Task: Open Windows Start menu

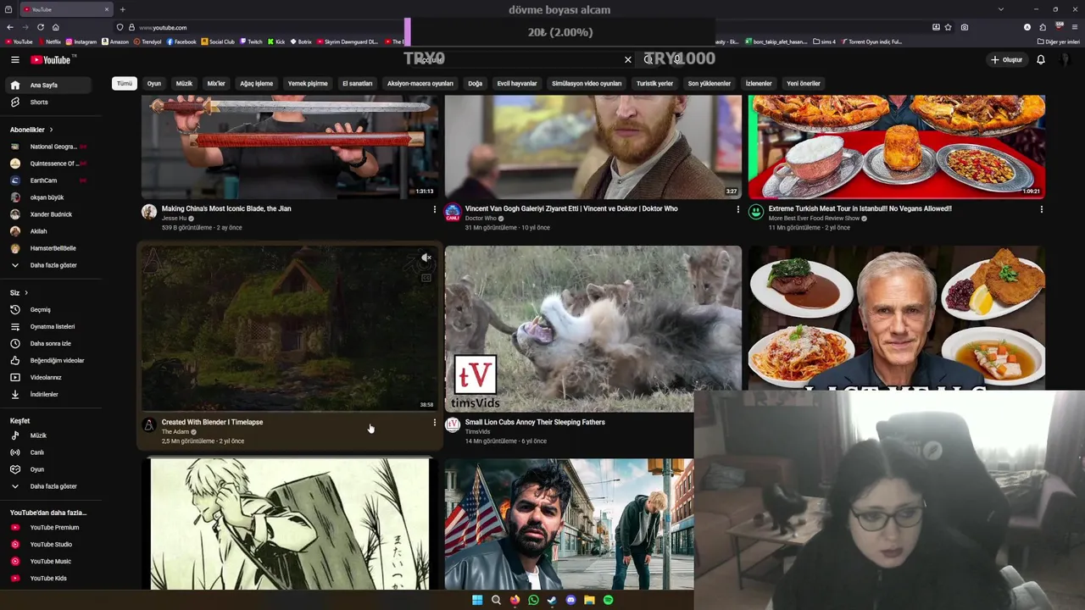Action: (477, 600)
